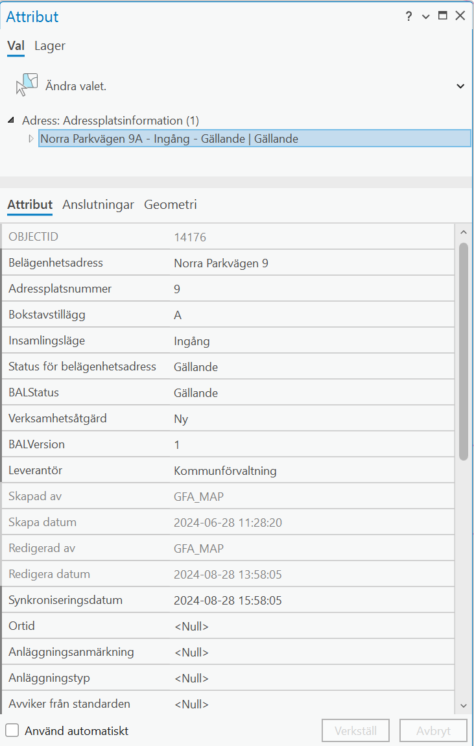This screenshot has width=474, height=746.
Task: Click the Avbryt button
Action: point(433,730)
